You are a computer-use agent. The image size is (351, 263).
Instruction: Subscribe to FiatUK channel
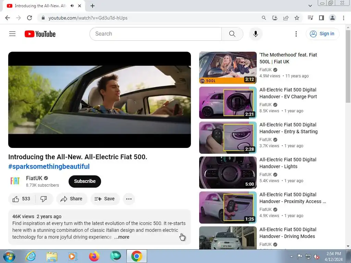[x=85, y=181]
